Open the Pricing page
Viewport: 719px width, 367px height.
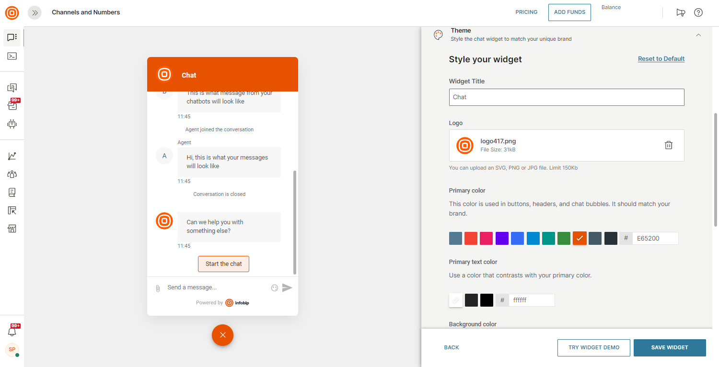coord(526,12)
